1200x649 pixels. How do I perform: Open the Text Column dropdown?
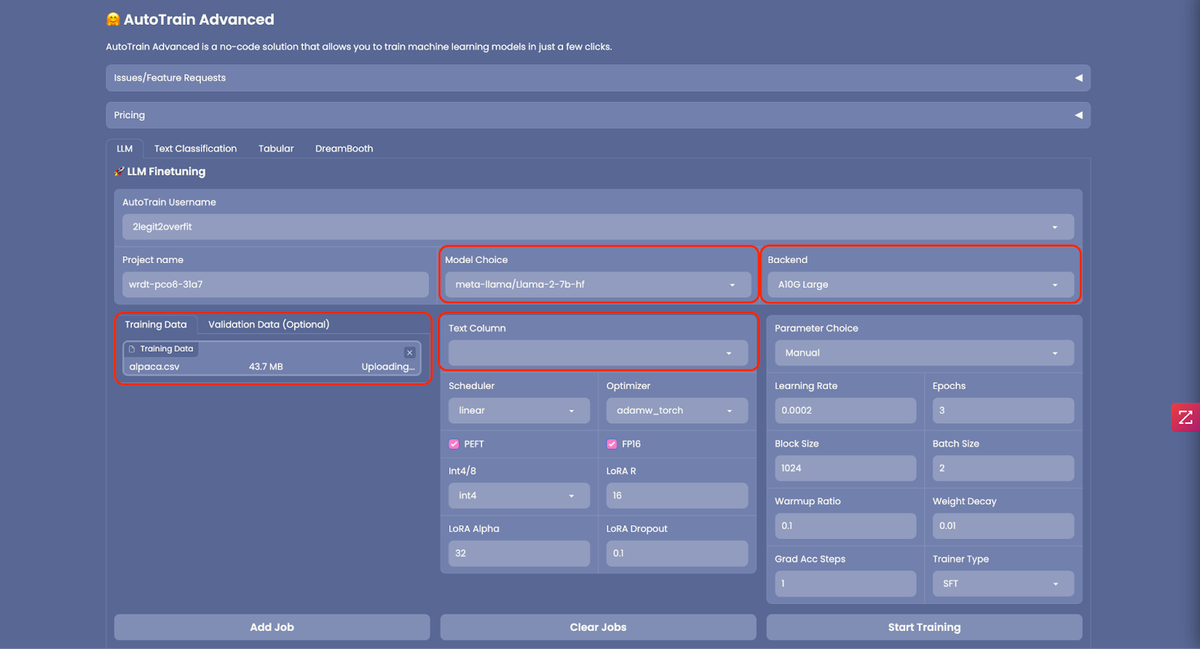pos(597,353)
